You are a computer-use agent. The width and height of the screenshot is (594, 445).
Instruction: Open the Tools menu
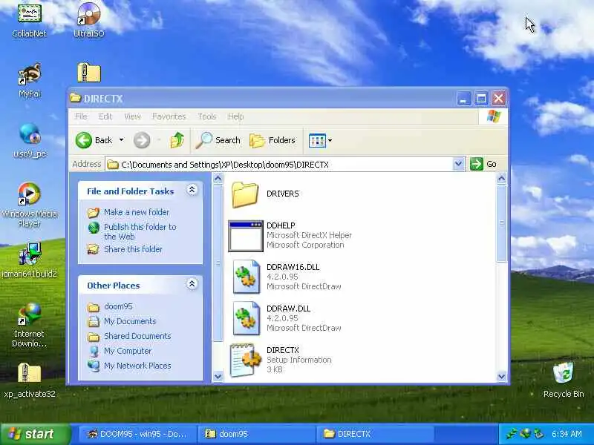pyautogui.click(x=207, y=116)
